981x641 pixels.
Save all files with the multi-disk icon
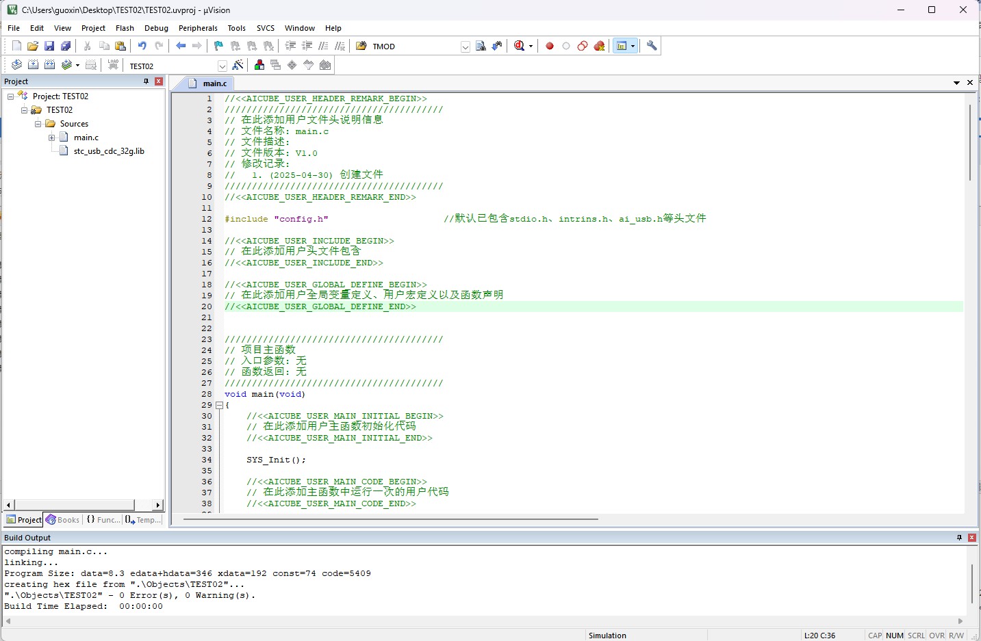pyautogui.click(x=66, y=46)
